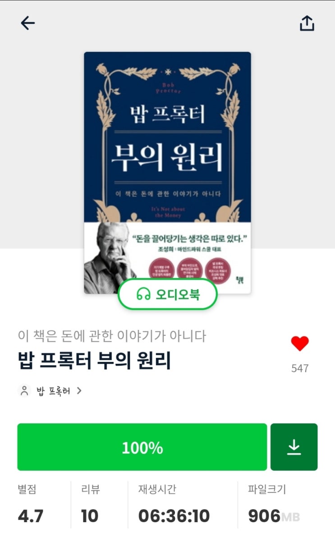
Task: Tap the 547 likes count
Action: pyautogui.click(x=300, y=368)
